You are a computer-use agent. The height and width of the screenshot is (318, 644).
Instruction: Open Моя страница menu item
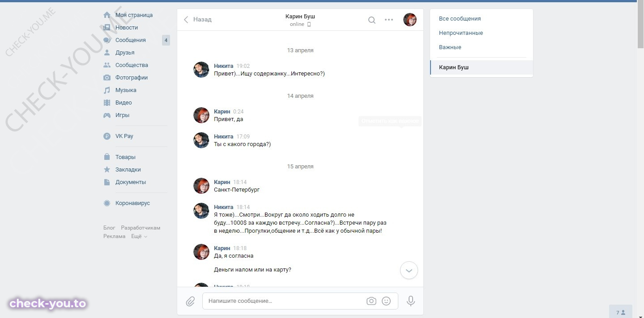(x=134, y=15)
